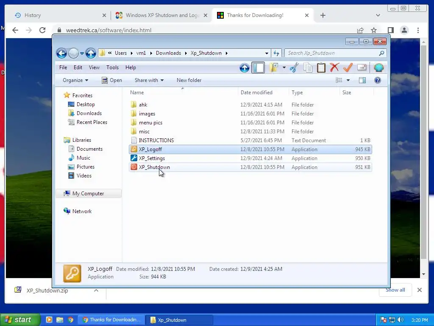Expand the Organize dropdown

pos(75,80)
